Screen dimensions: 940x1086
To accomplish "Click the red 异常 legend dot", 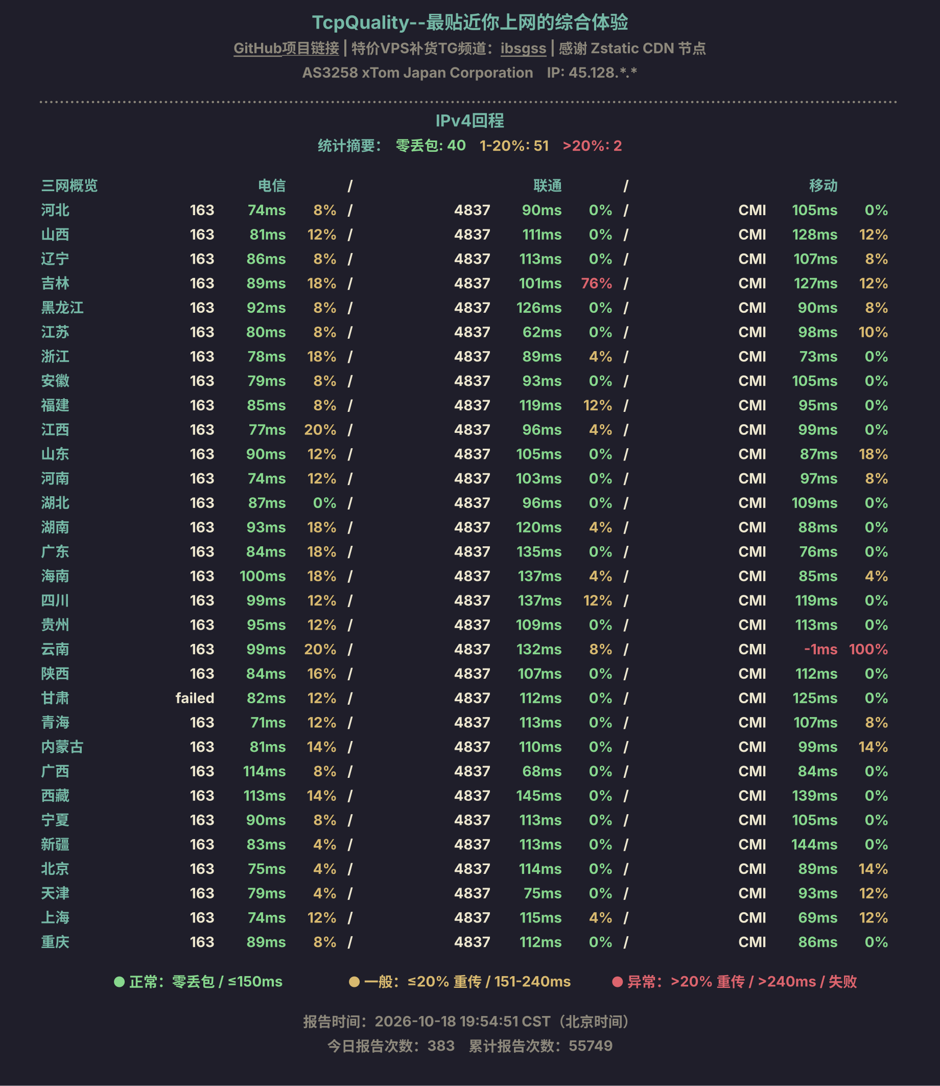I will 618,982.
